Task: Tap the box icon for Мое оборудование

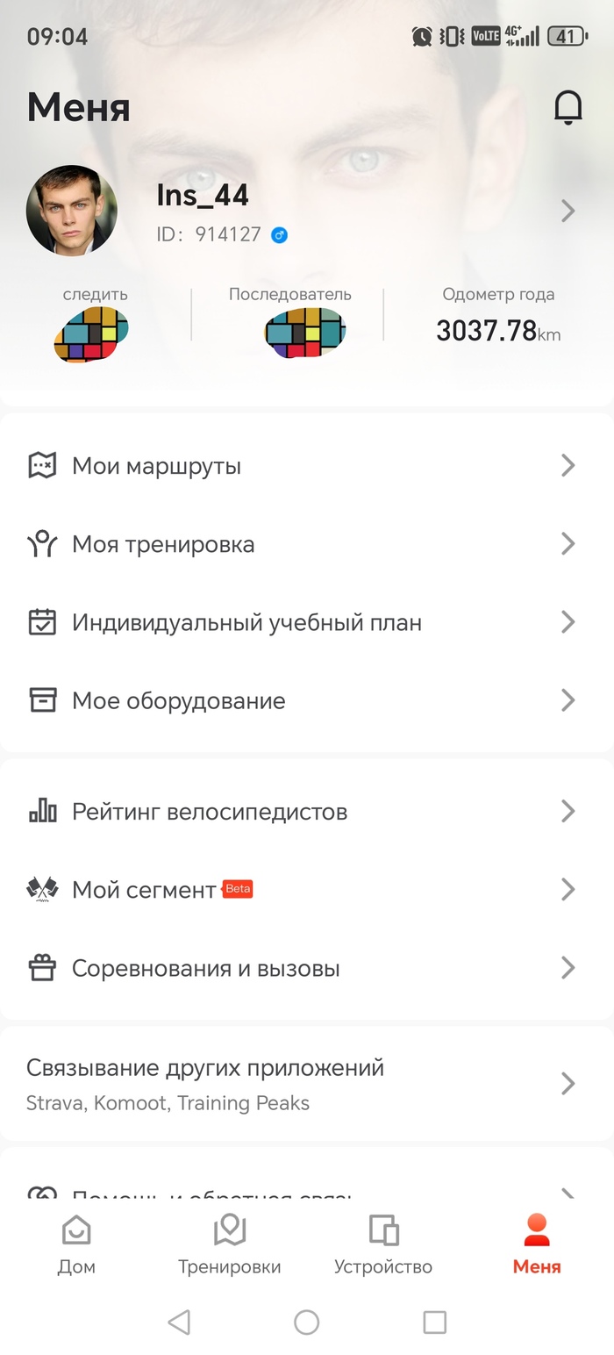Action: pos(42,700)
